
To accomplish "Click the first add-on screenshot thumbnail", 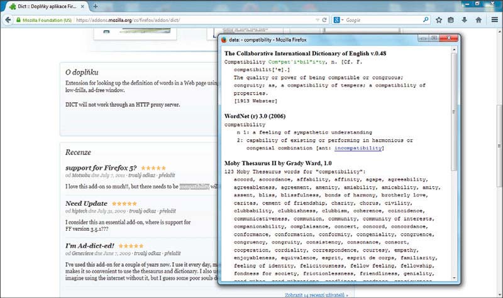I will (x=135, y=34).
